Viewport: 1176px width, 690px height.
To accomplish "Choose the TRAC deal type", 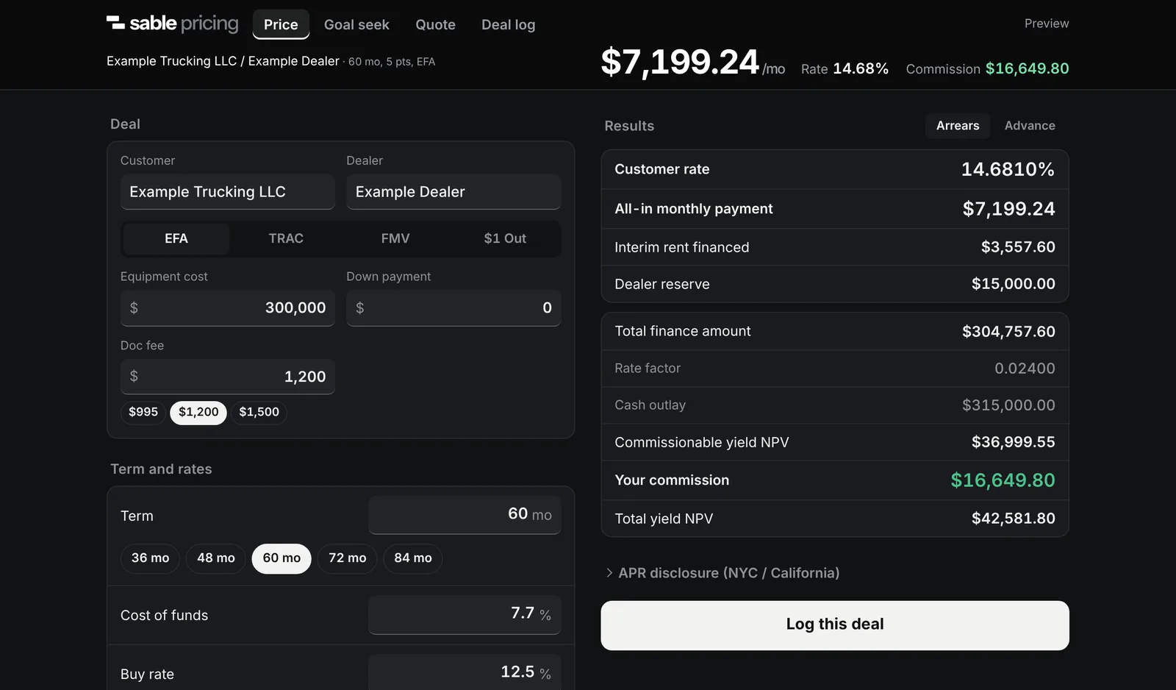I will click(286, 238).
